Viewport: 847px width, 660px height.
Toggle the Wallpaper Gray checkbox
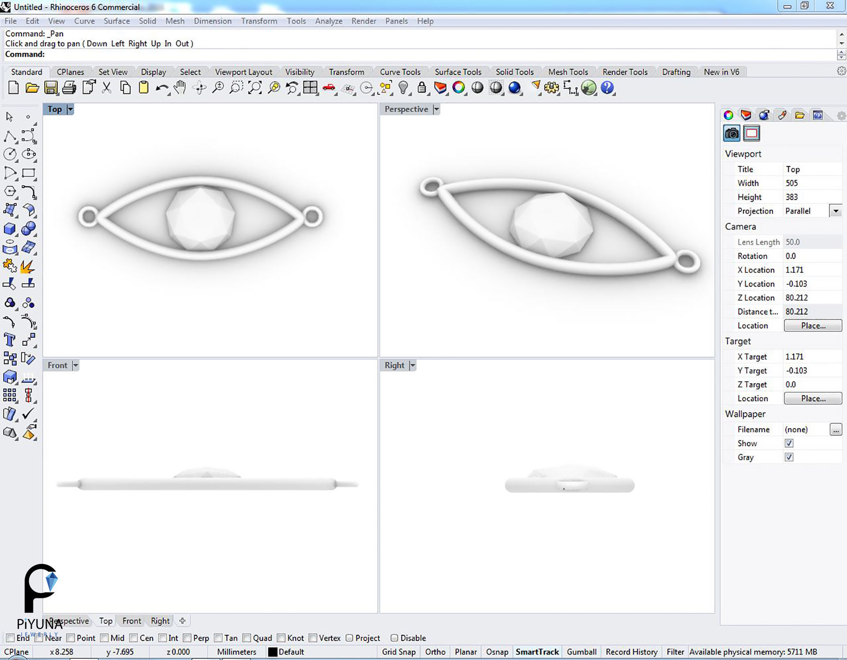(789, 457)
